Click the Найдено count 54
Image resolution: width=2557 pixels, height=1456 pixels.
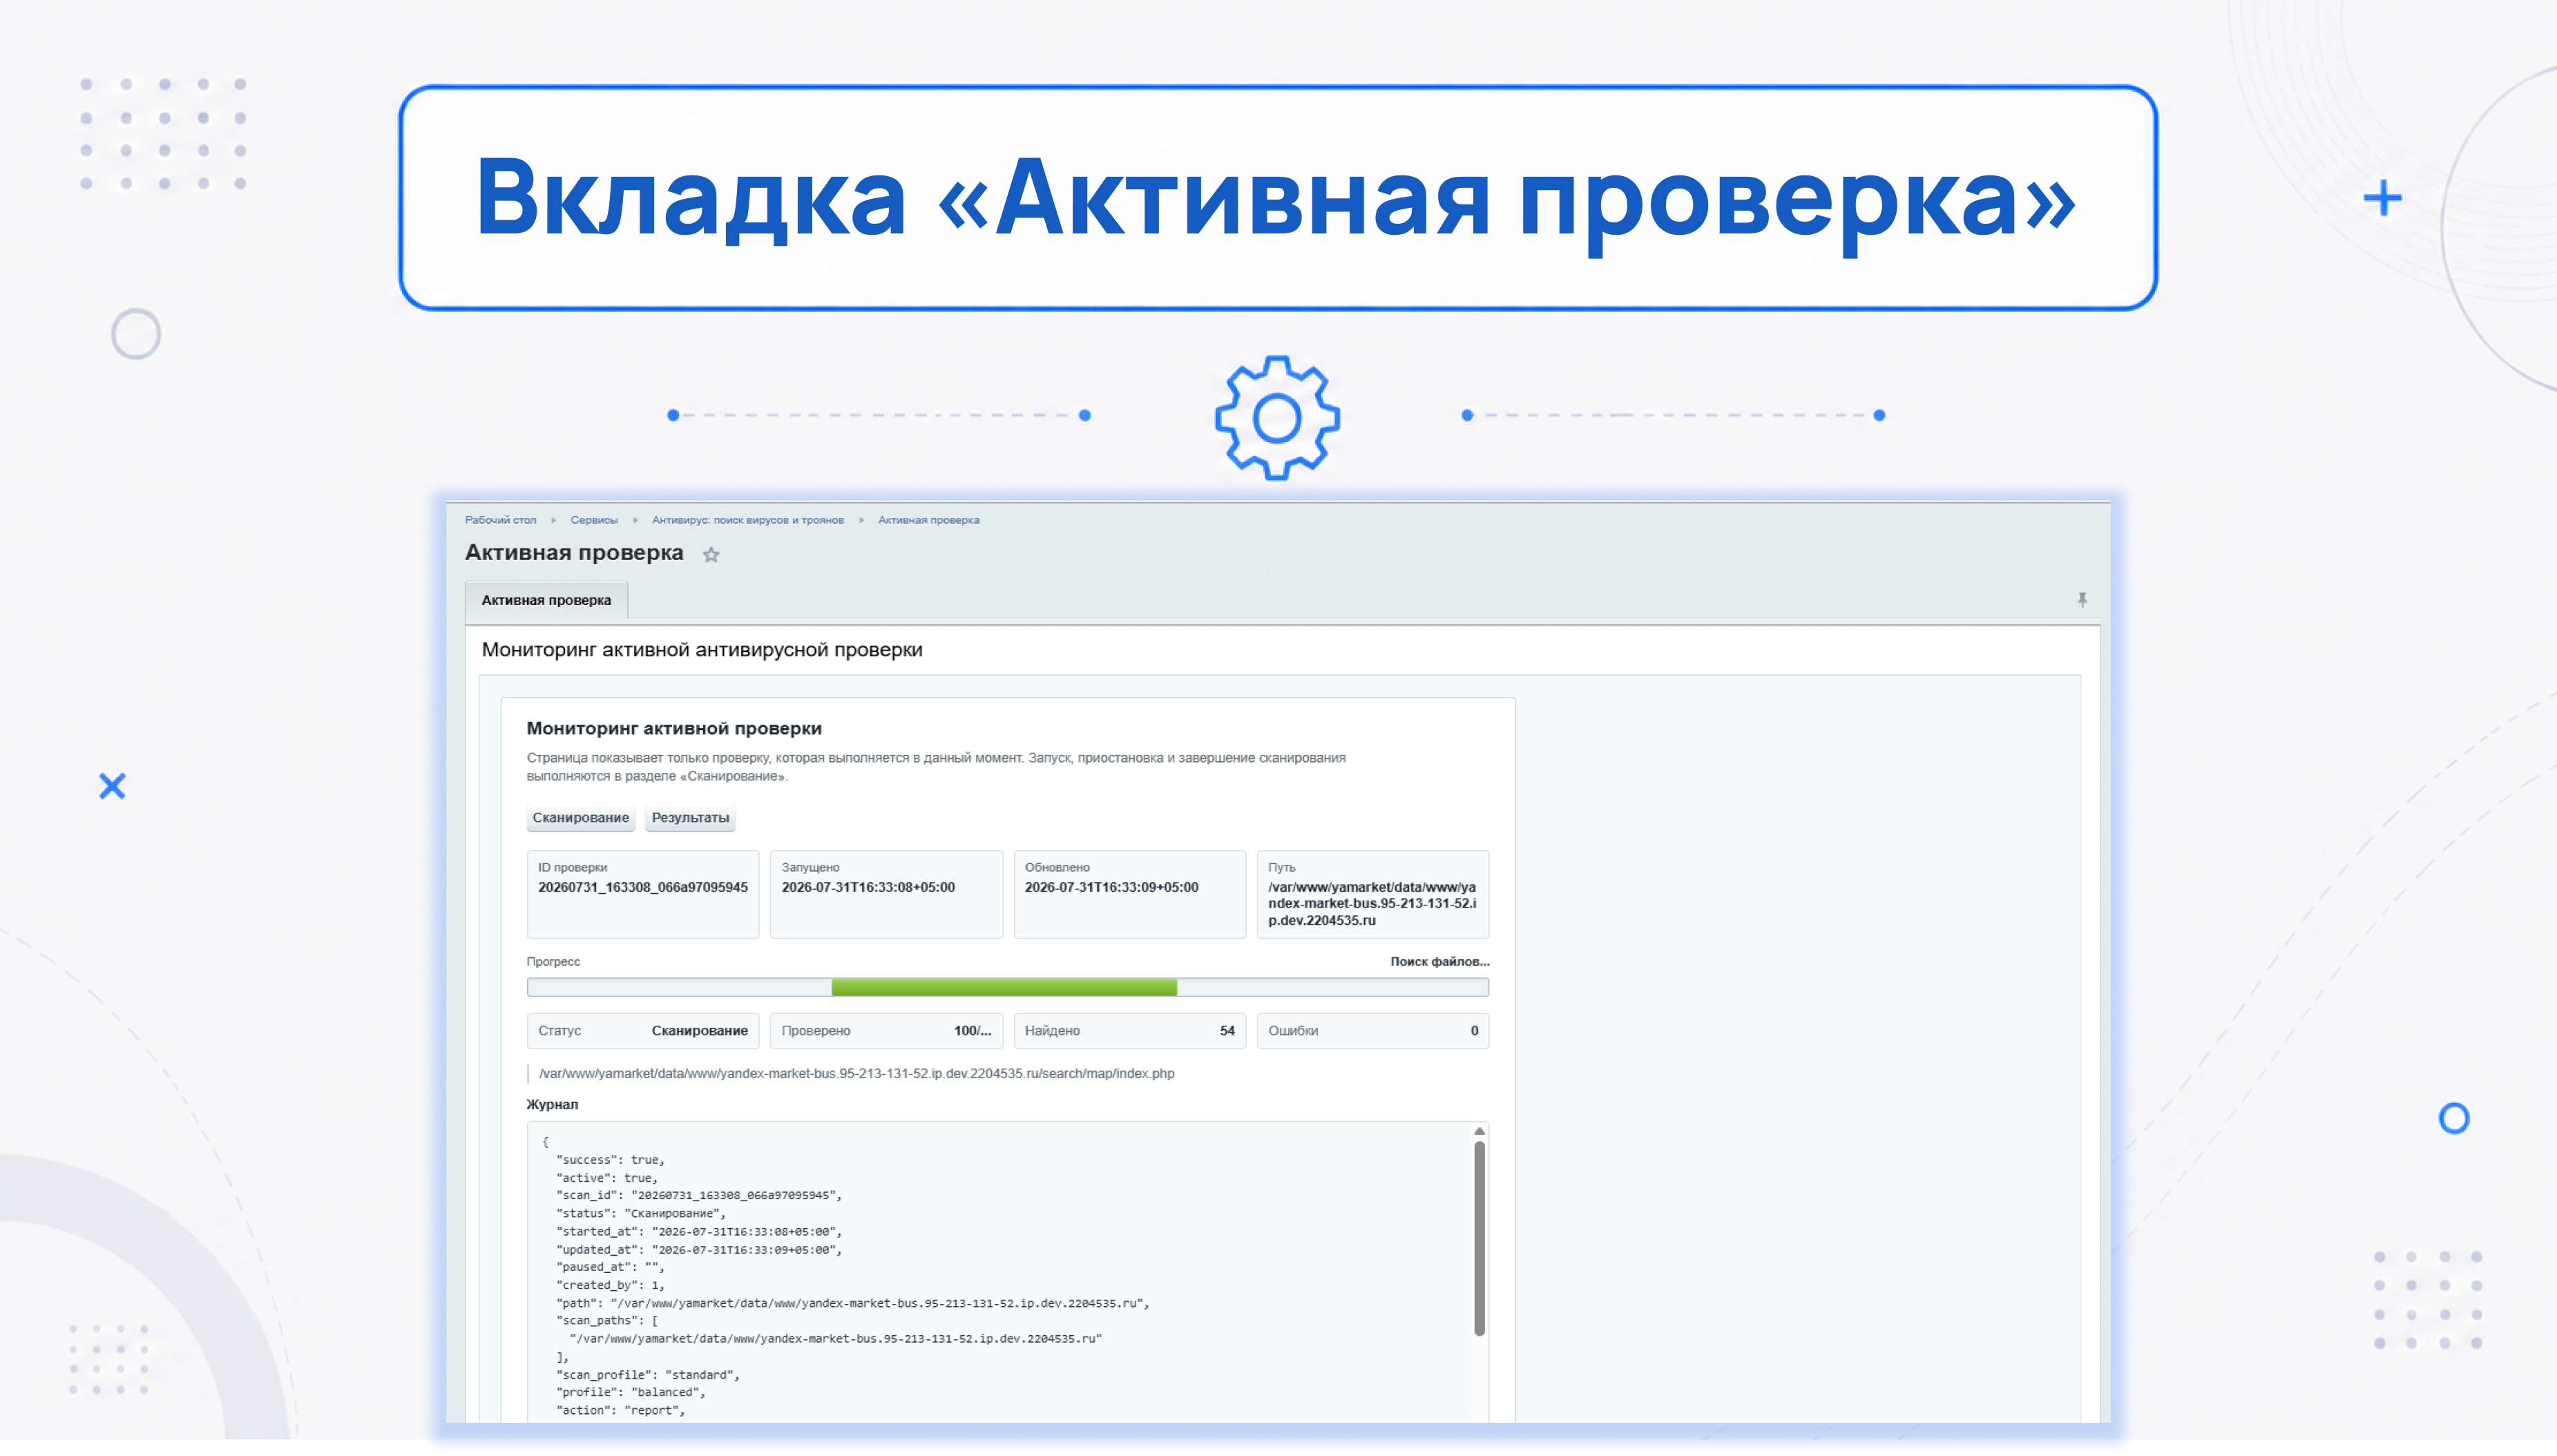tap(1227, 1031)
